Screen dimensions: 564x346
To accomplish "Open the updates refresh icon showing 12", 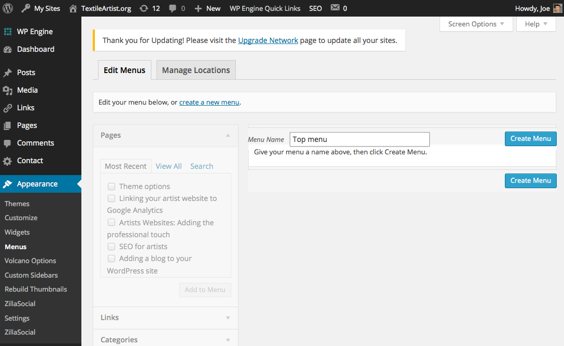I will click(144, 8).
